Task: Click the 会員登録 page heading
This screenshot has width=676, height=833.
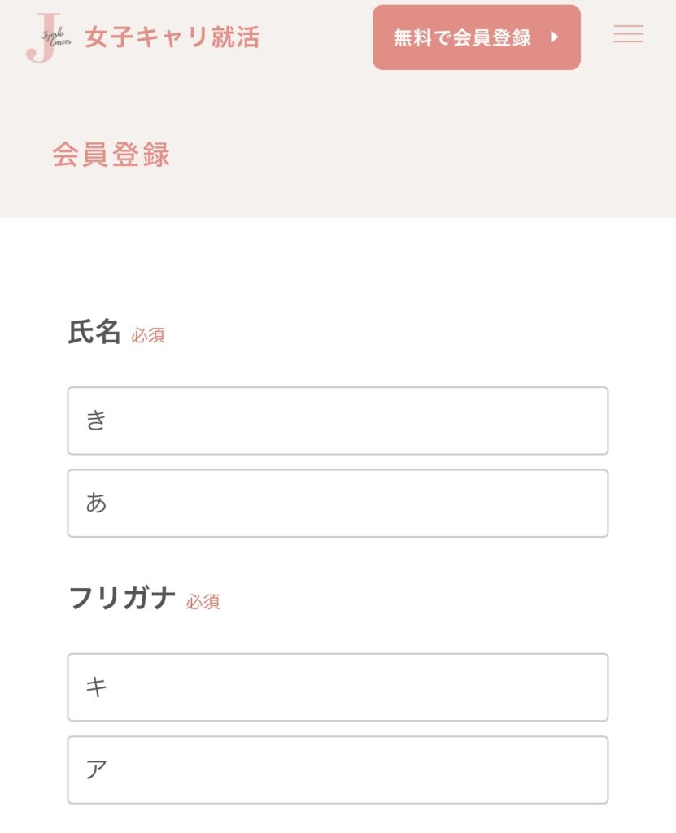Action: (x=111, y=154)
